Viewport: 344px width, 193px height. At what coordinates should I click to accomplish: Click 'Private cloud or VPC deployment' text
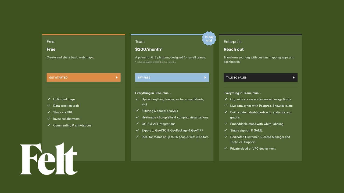(253, 149)
